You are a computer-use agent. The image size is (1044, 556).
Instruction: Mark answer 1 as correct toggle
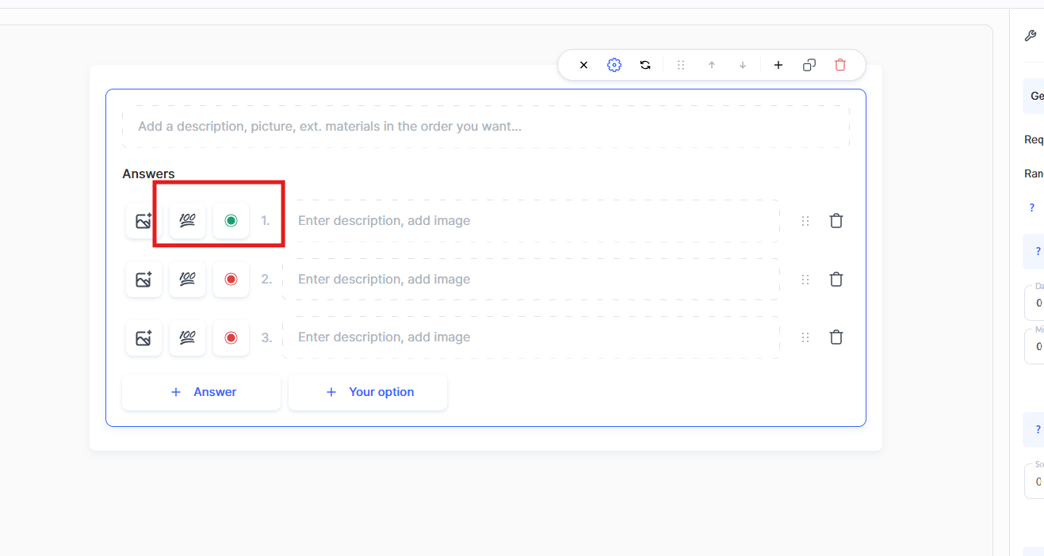pos(231,221)
